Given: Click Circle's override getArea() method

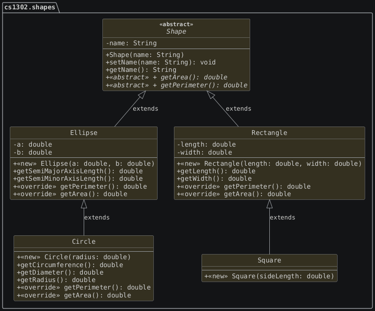Looking at the screenshot, I should pos(74,296).
